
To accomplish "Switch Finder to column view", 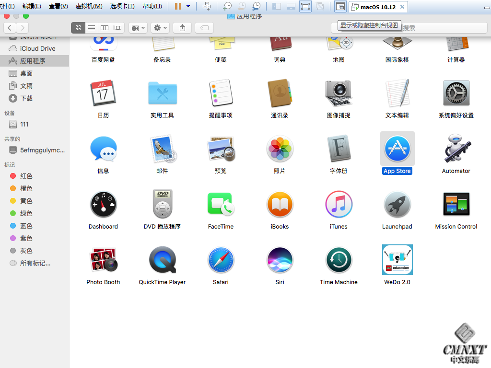I will [x=105, y=28].
